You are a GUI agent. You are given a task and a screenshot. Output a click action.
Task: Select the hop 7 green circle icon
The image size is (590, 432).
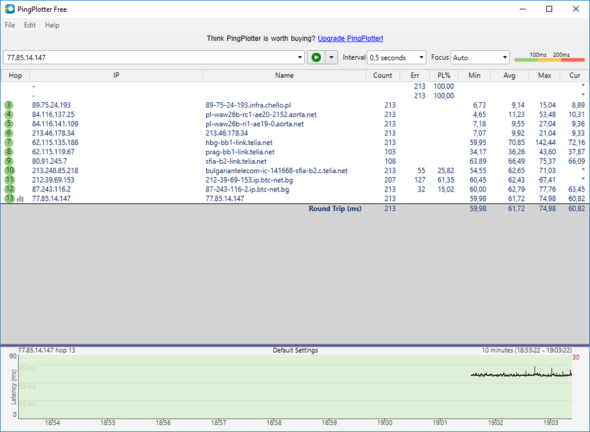click(x=8, y=142)
